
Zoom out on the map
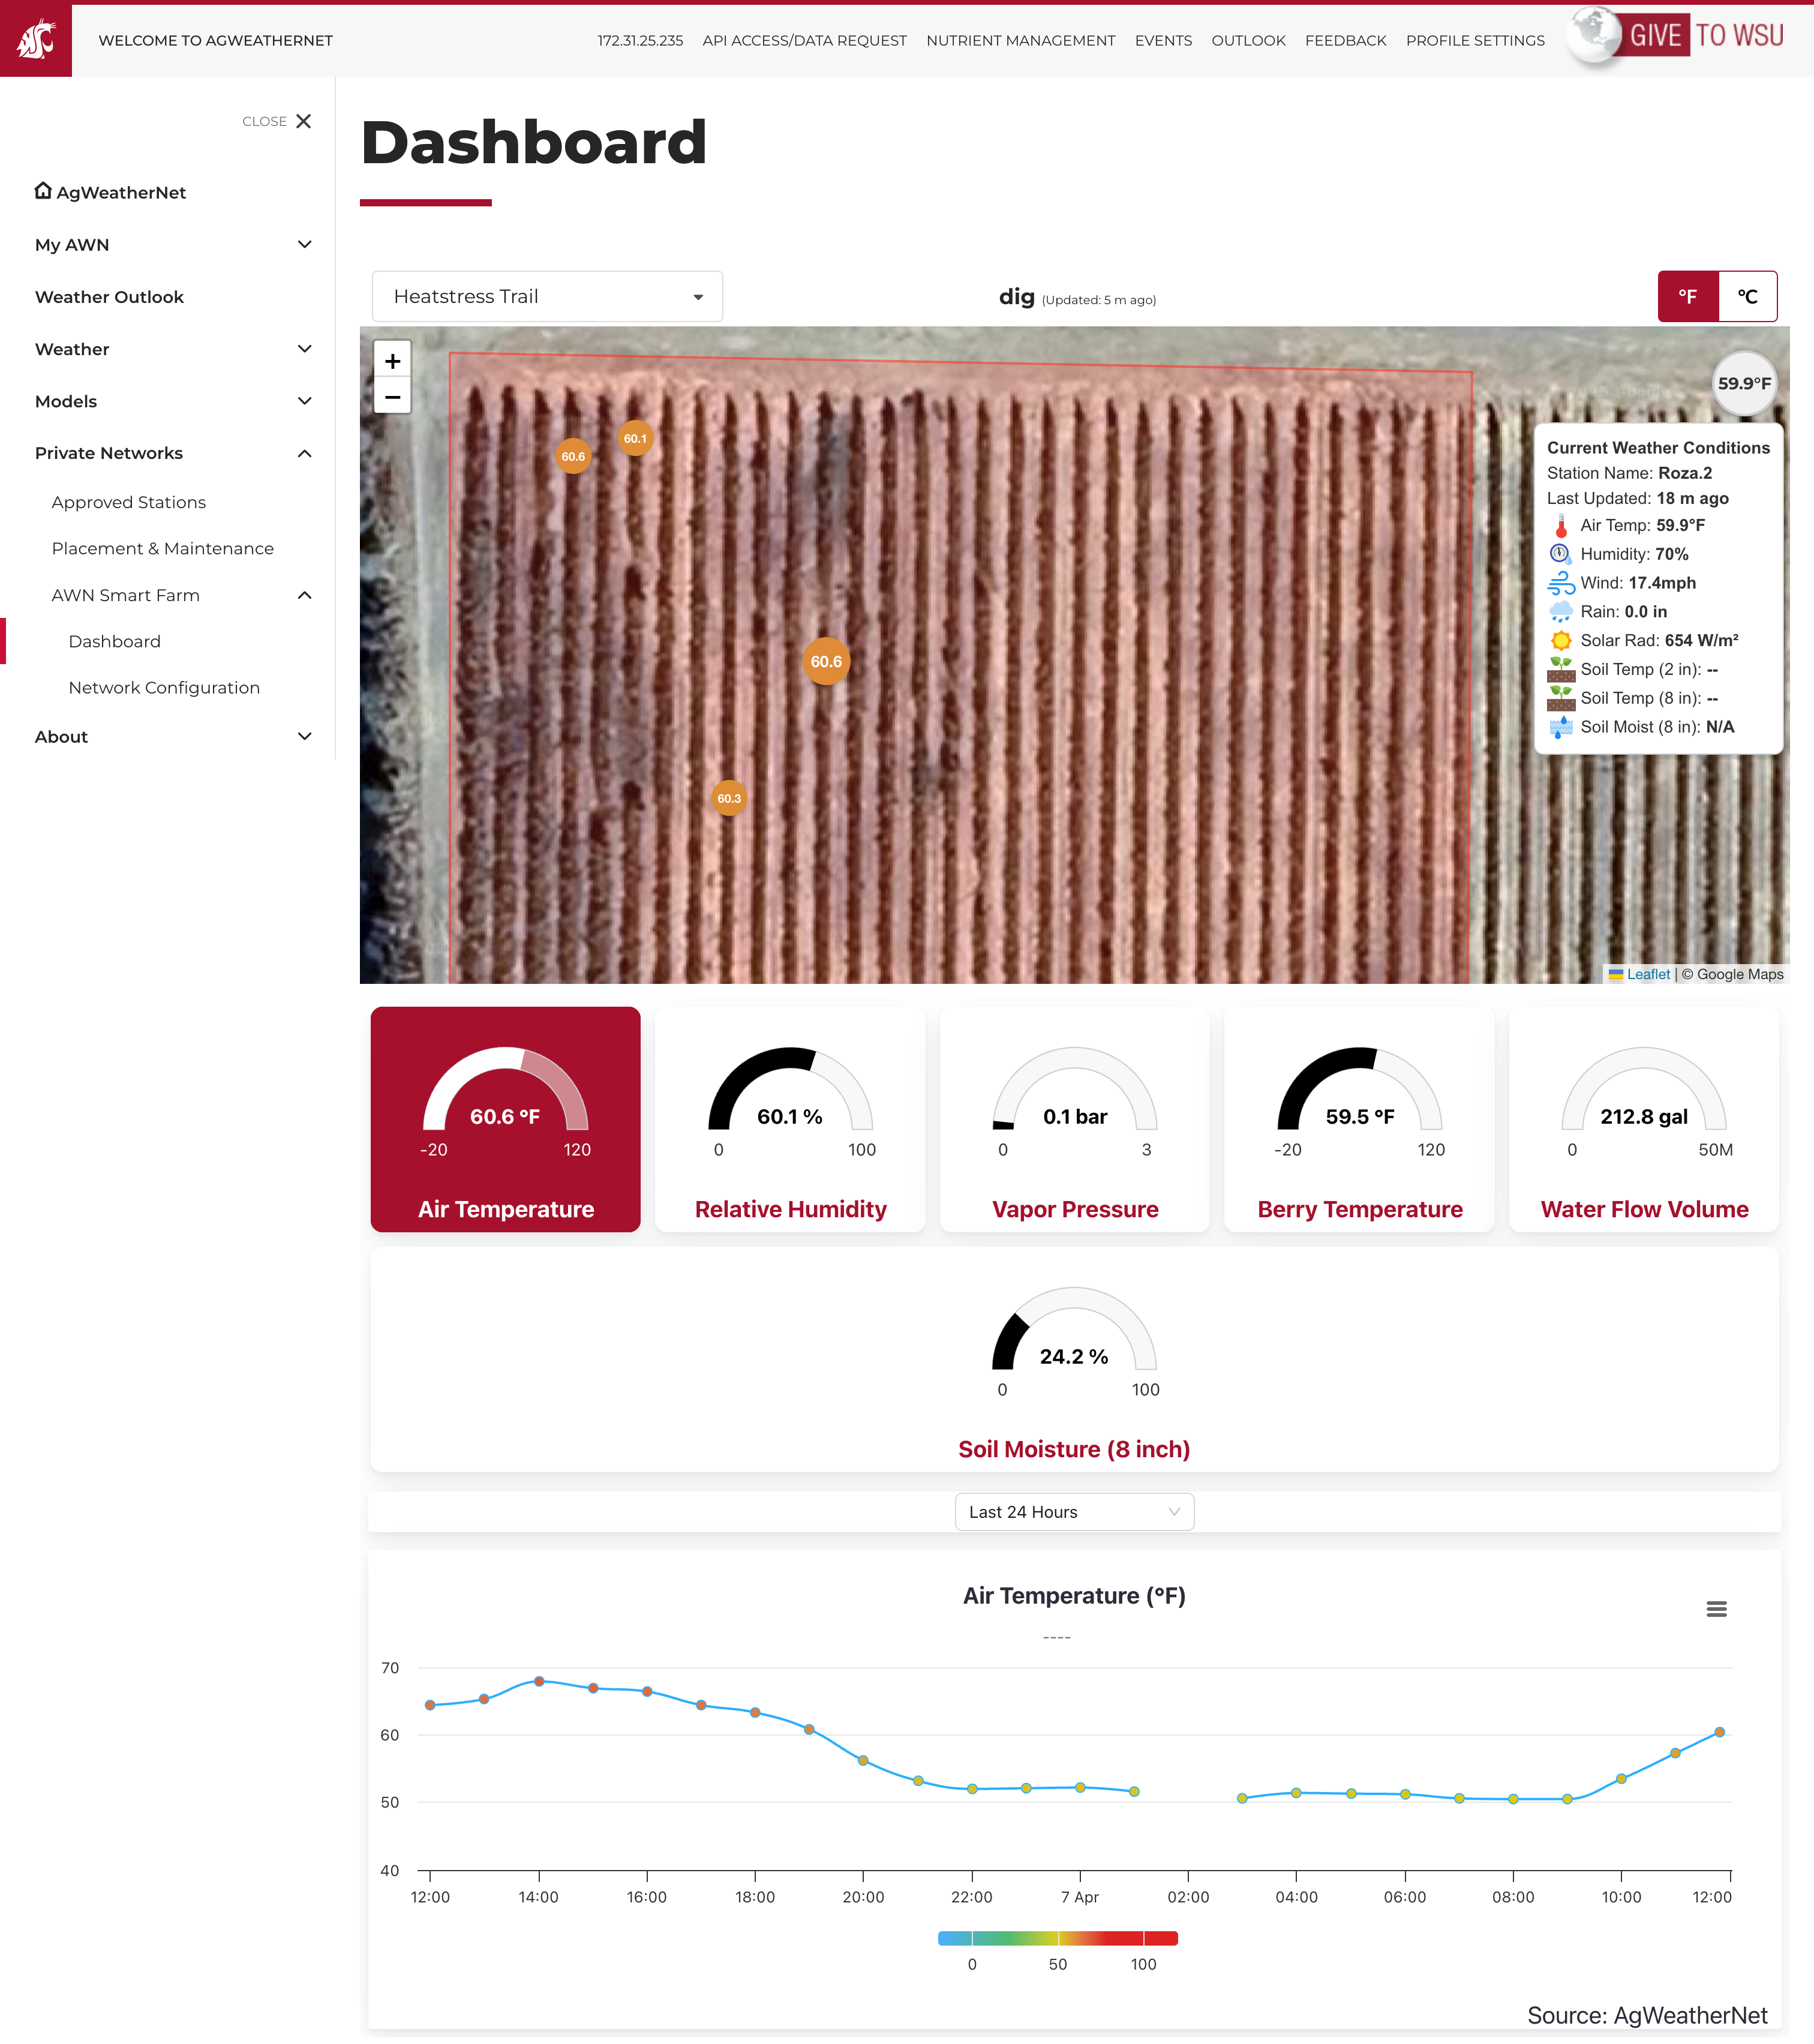coord(393,397)
